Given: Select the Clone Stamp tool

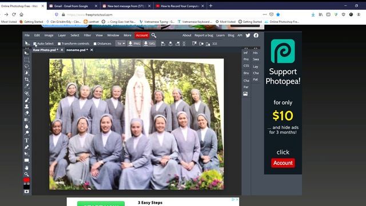Looking at the screenshot, I should (27, 106).
